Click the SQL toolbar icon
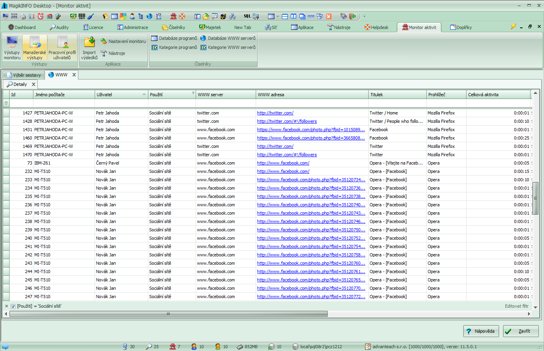 click(247, 16)
